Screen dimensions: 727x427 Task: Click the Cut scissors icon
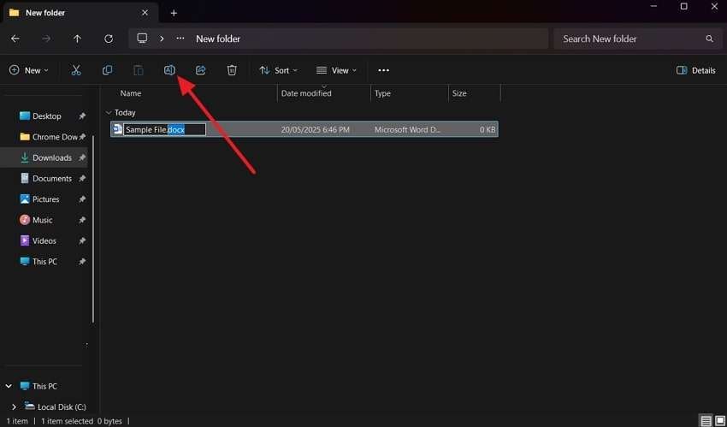76,70
